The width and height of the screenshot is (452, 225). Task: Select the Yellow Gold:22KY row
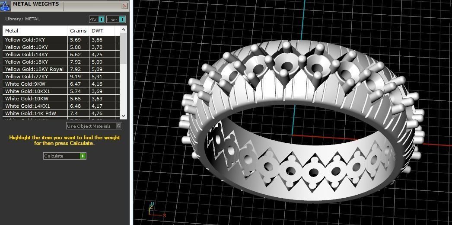(61, 77)
